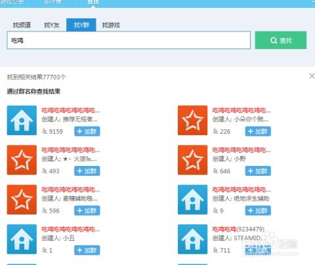Switch to the 找Y友 tab
Screen dimensions: 315x265
(x=52, y=25)
